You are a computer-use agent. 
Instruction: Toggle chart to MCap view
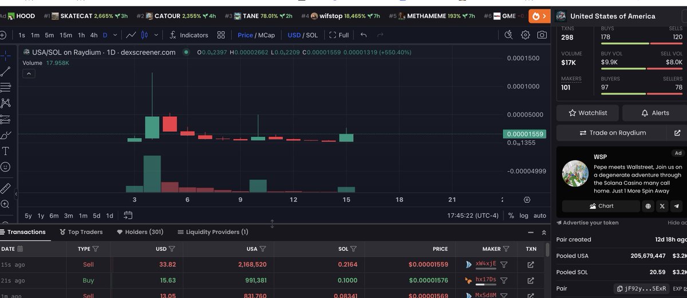tap(266, 35)
